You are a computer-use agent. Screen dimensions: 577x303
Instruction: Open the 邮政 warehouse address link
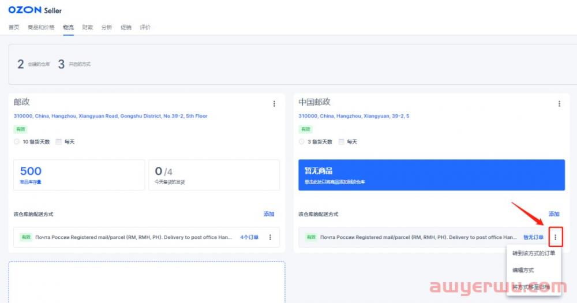110,116
